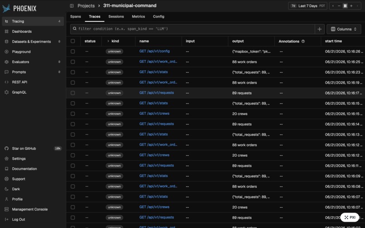Open the crews trace at 10:16:12

tap(154, 155)
